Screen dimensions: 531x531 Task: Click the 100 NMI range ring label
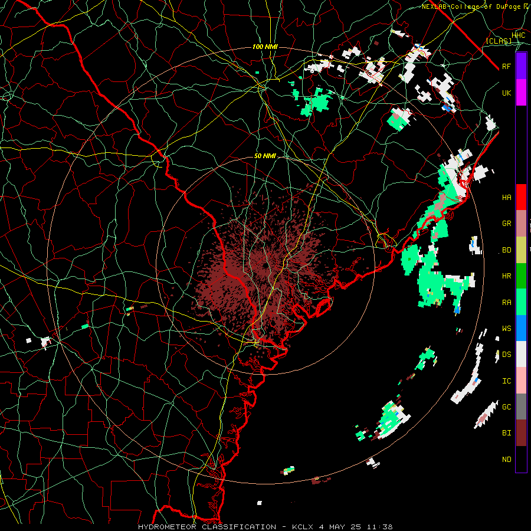coord(265,47)
